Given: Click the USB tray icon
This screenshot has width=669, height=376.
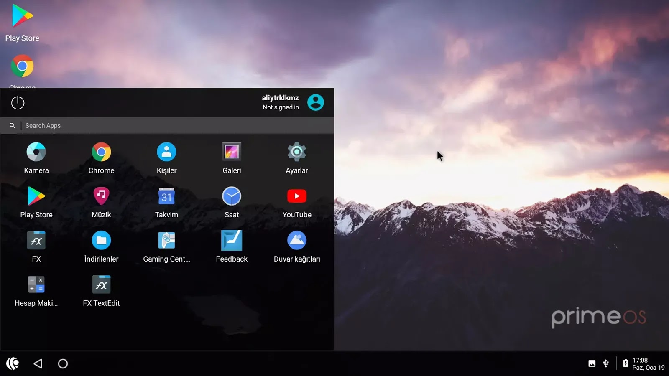Looking at the screenshot, I should [606, 363].
